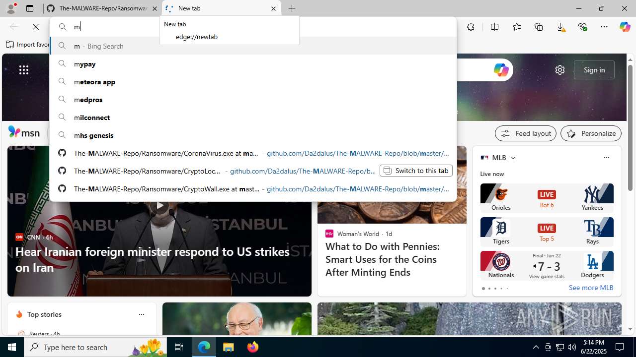Screen dimensions: 636x357
Task: Select the 'm - Bing Search' suggestion
Action: [253, 46]
